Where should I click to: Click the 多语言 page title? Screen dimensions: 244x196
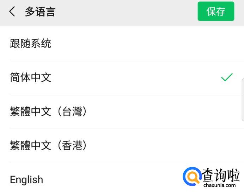40,12
